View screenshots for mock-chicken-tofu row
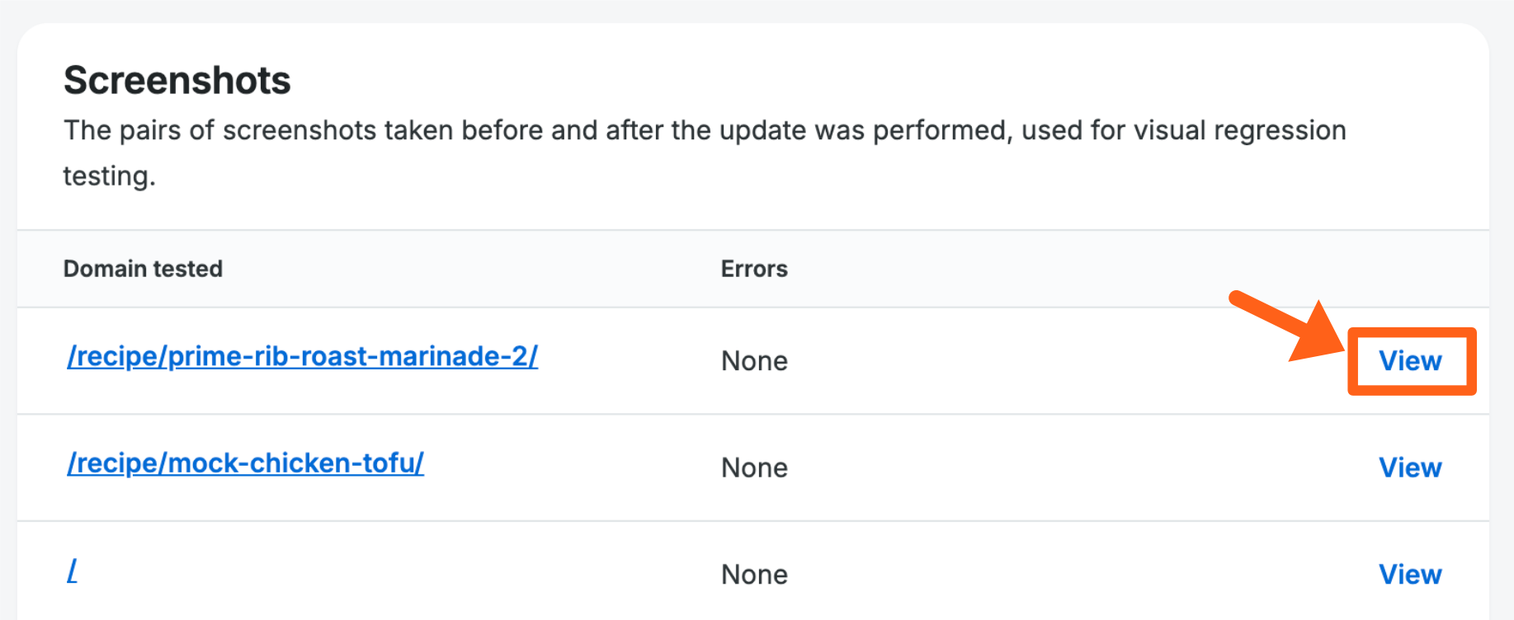This screenshot has width=1514, height=620. [x=1410, y=467]
